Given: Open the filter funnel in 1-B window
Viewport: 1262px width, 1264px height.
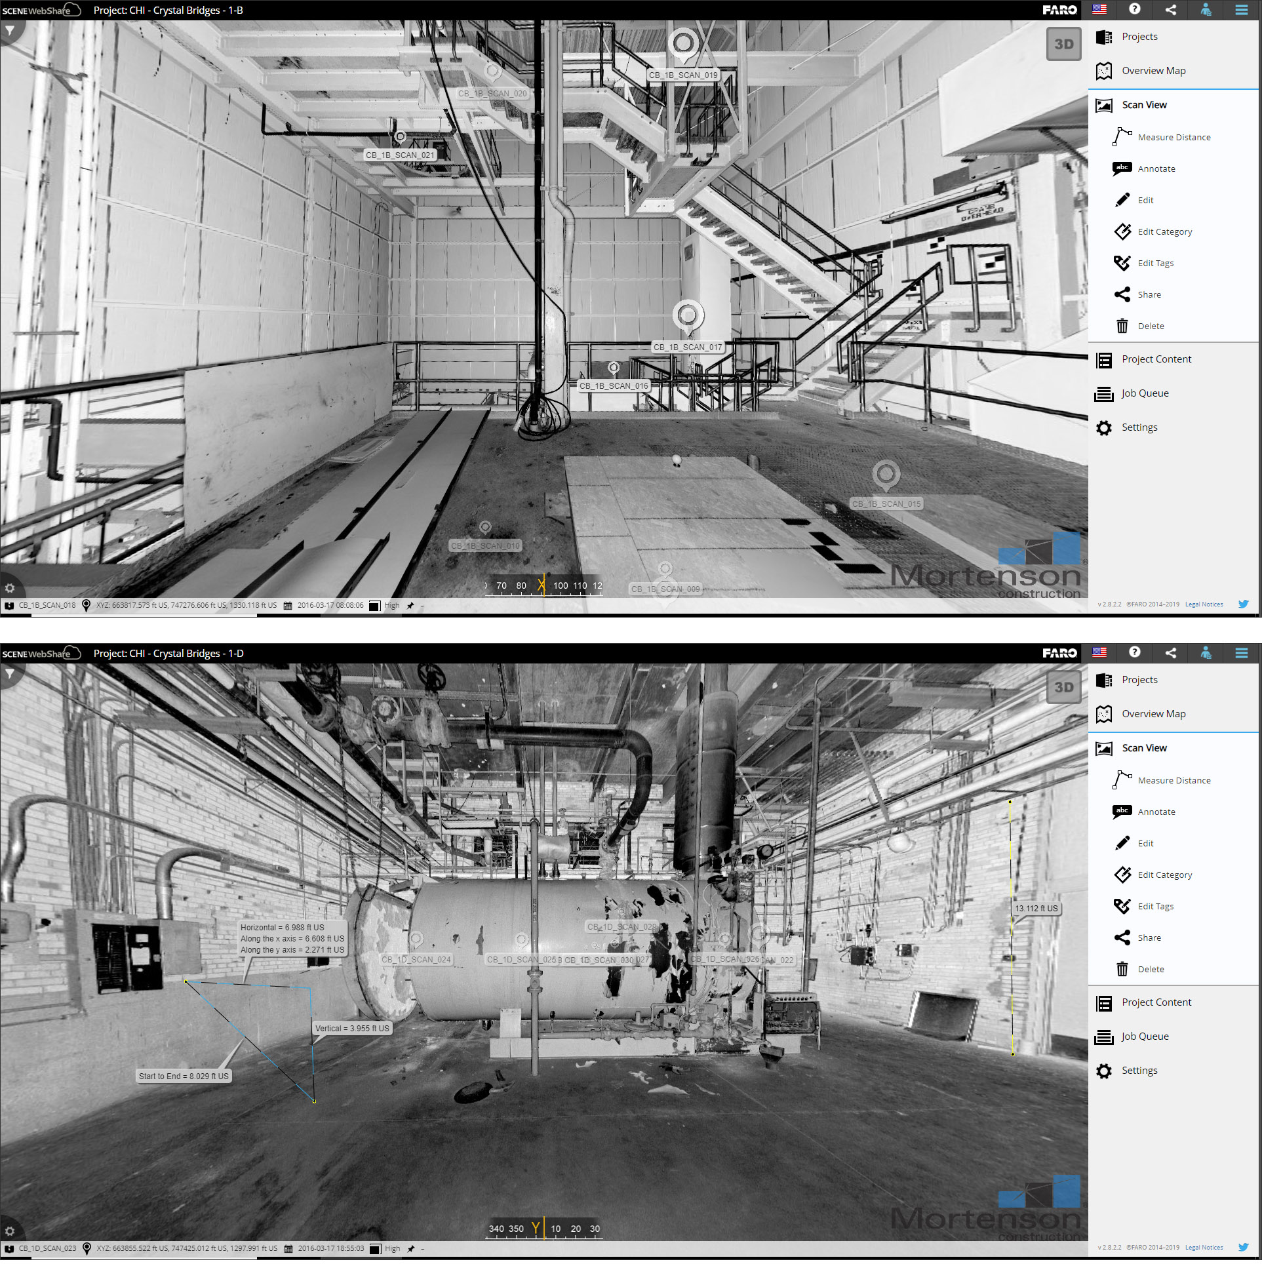Looking at the screenshot, I should coord(10,31).
